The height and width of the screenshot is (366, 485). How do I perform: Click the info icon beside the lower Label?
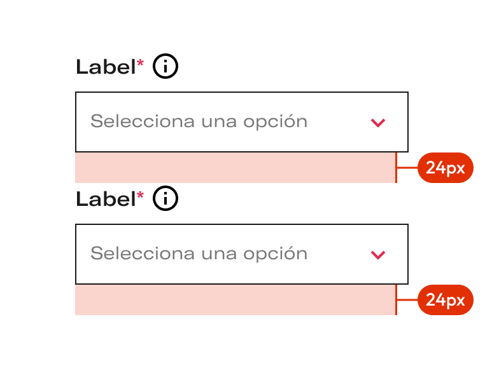[x=165, y=198]
